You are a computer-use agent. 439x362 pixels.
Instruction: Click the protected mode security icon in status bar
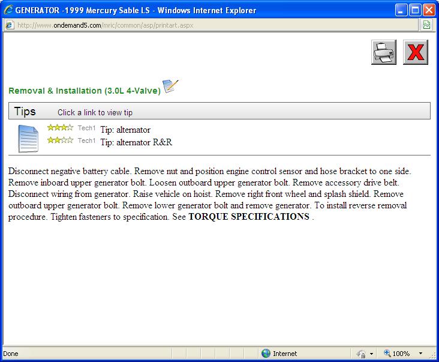point(361,354)
